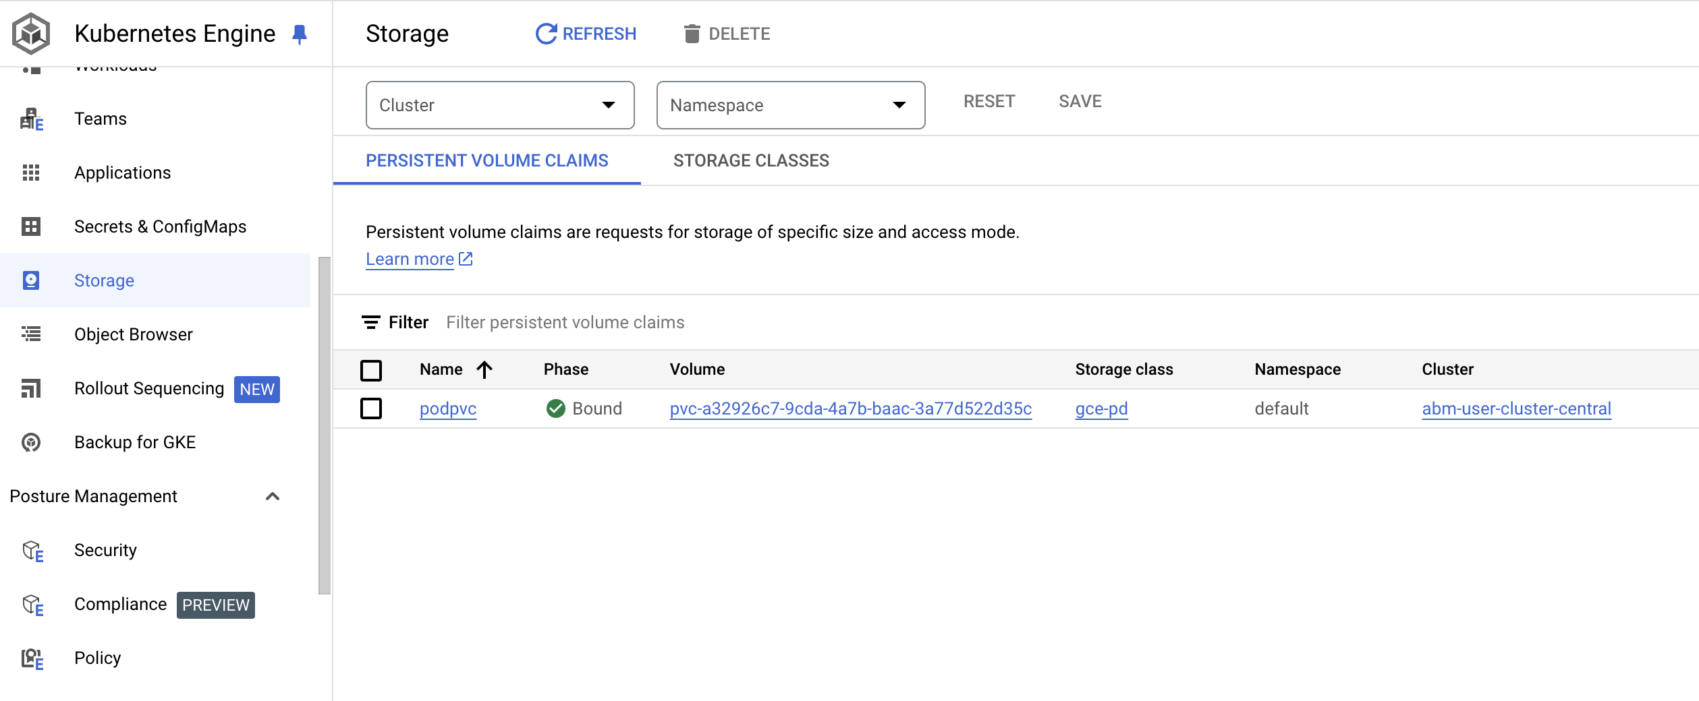Click the Teams sidebar icon

tap(31, 119)
